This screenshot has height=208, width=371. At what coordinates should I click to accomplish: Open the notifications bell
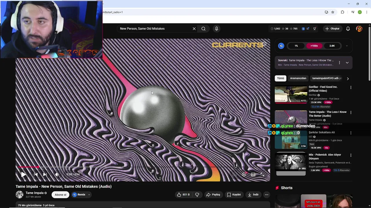coord(348,29)
